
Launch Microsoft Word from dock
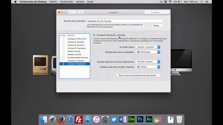[123, 119]
